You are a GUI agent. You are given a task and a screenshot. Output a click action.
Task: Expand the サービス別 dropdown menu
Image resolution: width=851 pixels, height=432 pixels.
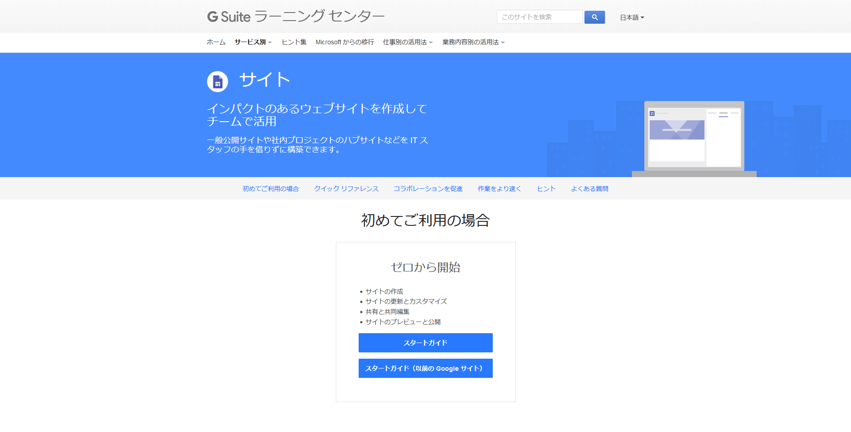[253, 42]
